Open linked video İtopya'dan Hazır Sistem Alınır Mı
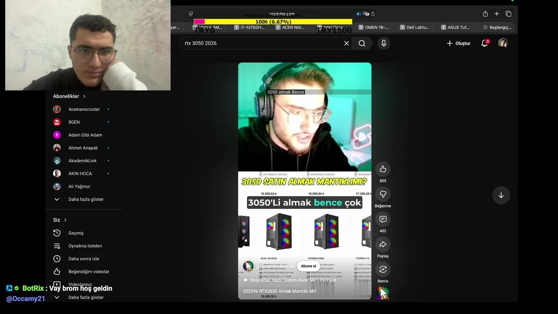Image resolution: width=558 pixels, height=314 pixels. tap(289, 280)
